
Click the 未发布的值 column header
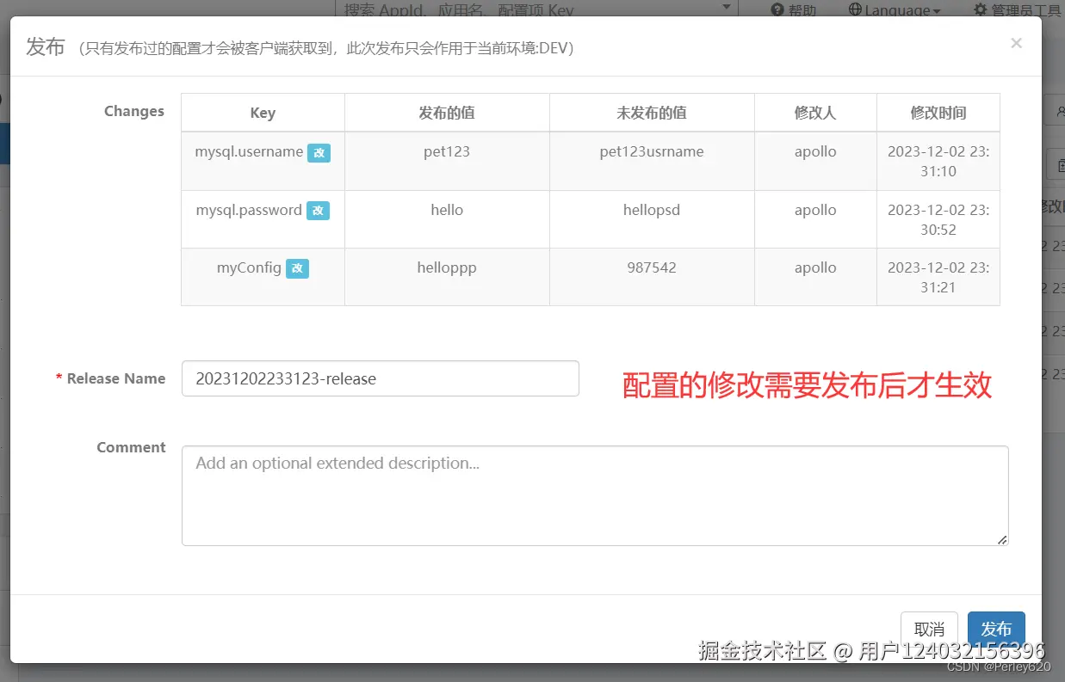pos(652,113)
